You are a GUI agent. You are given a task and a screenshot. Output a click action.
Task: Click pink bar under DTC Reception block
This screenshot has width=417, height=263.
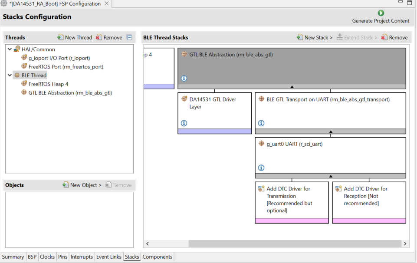pyautogui.click(x=369, y=221)
